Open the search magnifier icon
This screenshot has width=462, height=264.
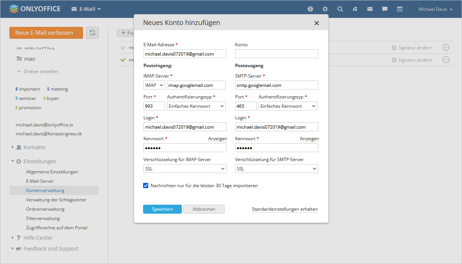point(340,9)
